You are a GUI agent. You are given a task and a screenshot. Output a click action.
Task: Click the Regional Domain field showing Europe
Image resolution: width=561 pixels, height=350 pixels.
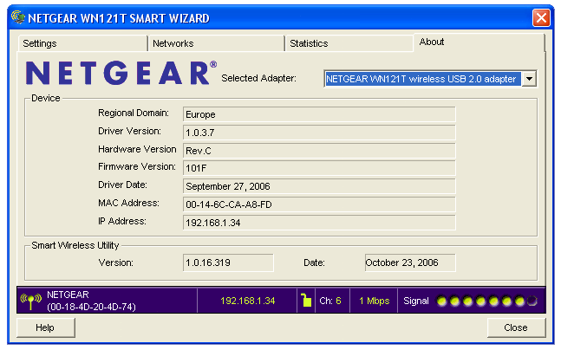pos(319,114)
